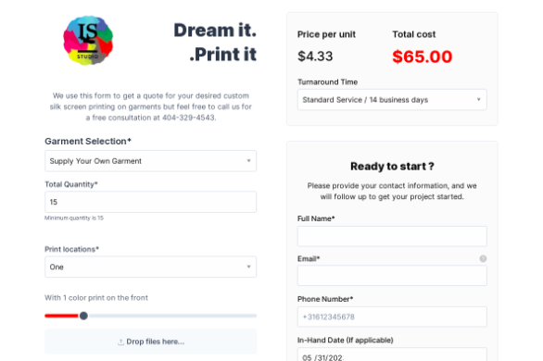Click the IS Studio colorful logo
Image resolution: width=543 pixels, height=361 pixels.
[x=88, y=40]
